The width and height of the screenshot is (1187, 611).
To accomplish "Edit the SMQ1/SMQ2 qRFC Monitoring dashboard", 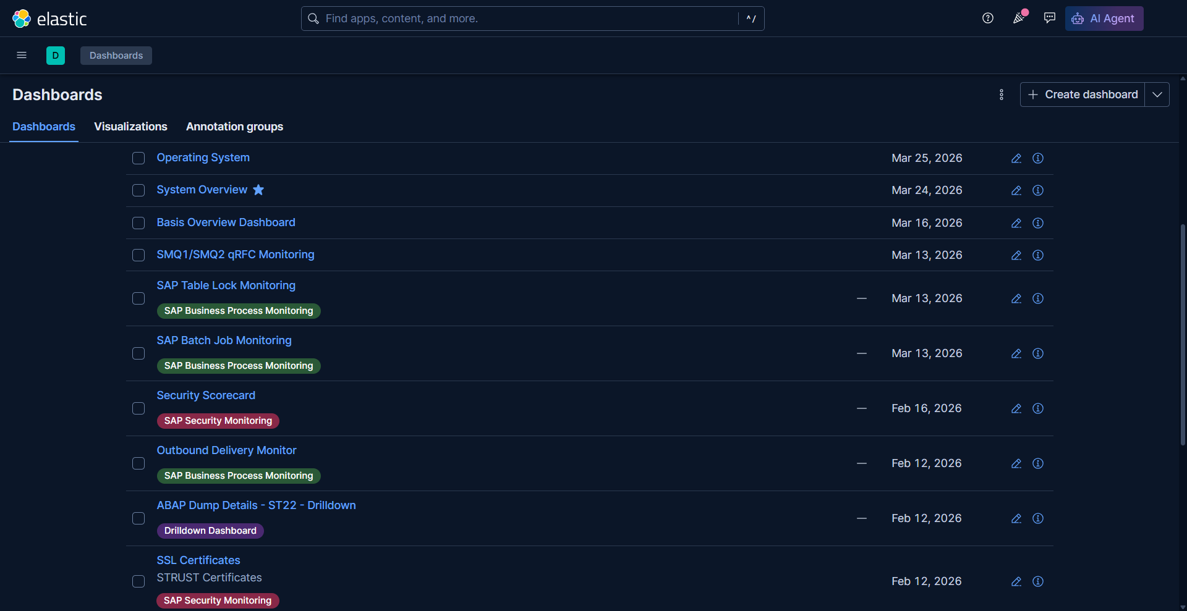I will point(1016,255).
